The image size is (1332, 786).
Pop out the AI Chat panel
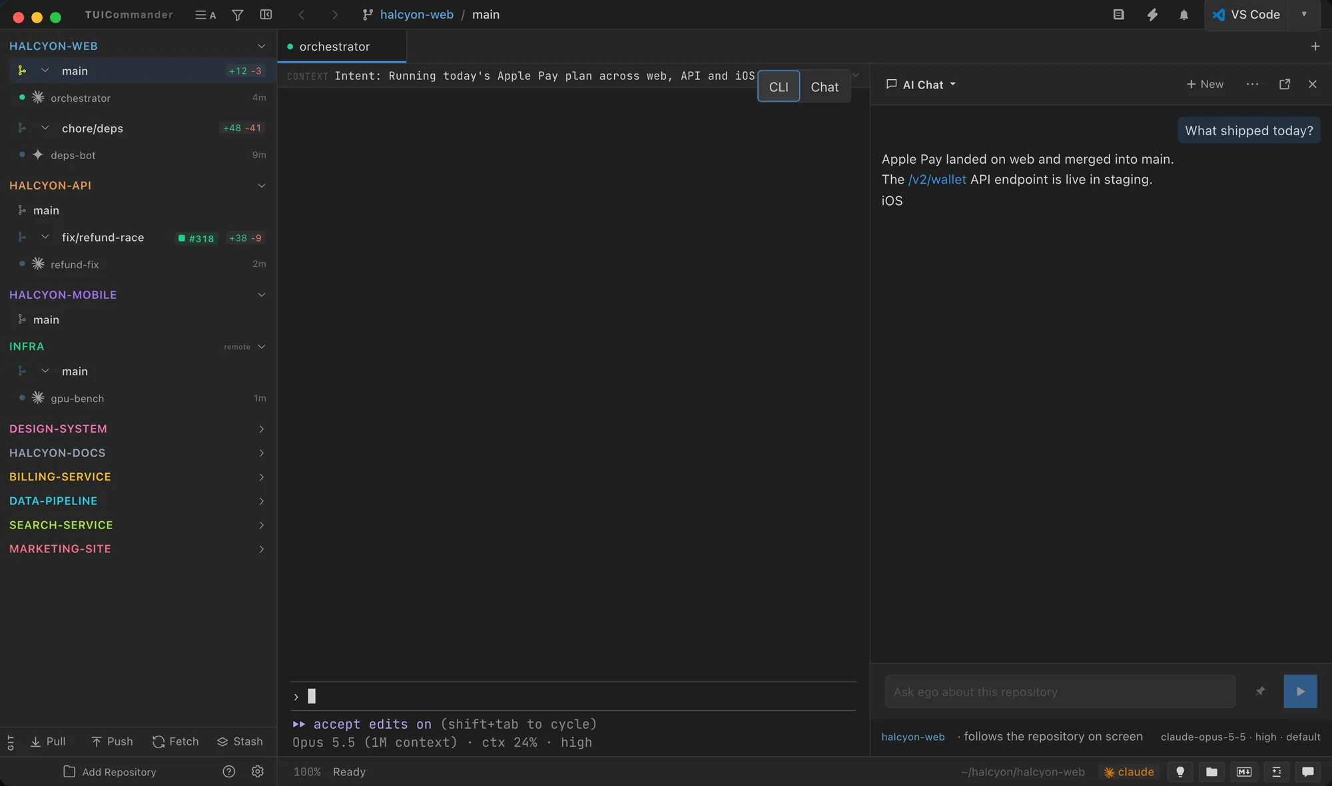1285,84
